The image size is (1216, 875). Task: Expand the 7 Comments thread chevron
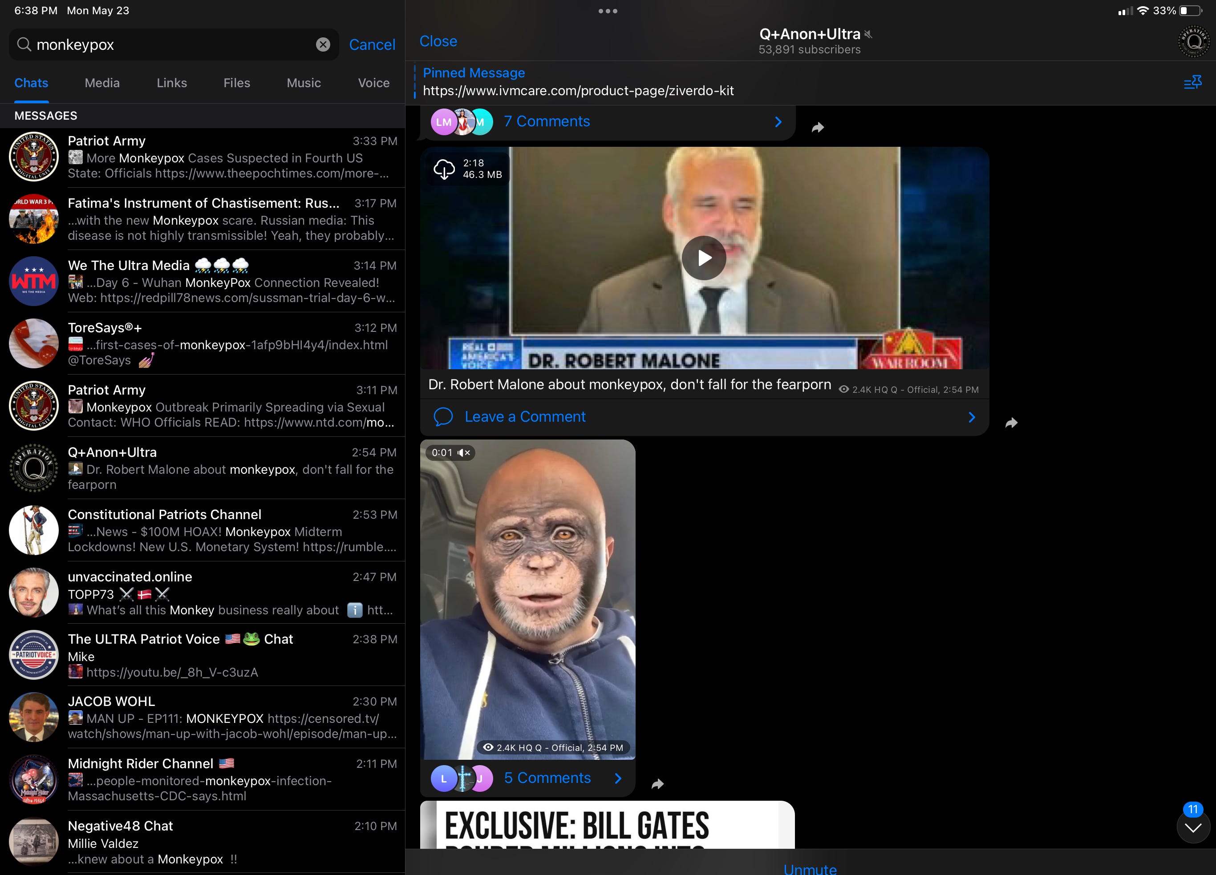(778, 122)
